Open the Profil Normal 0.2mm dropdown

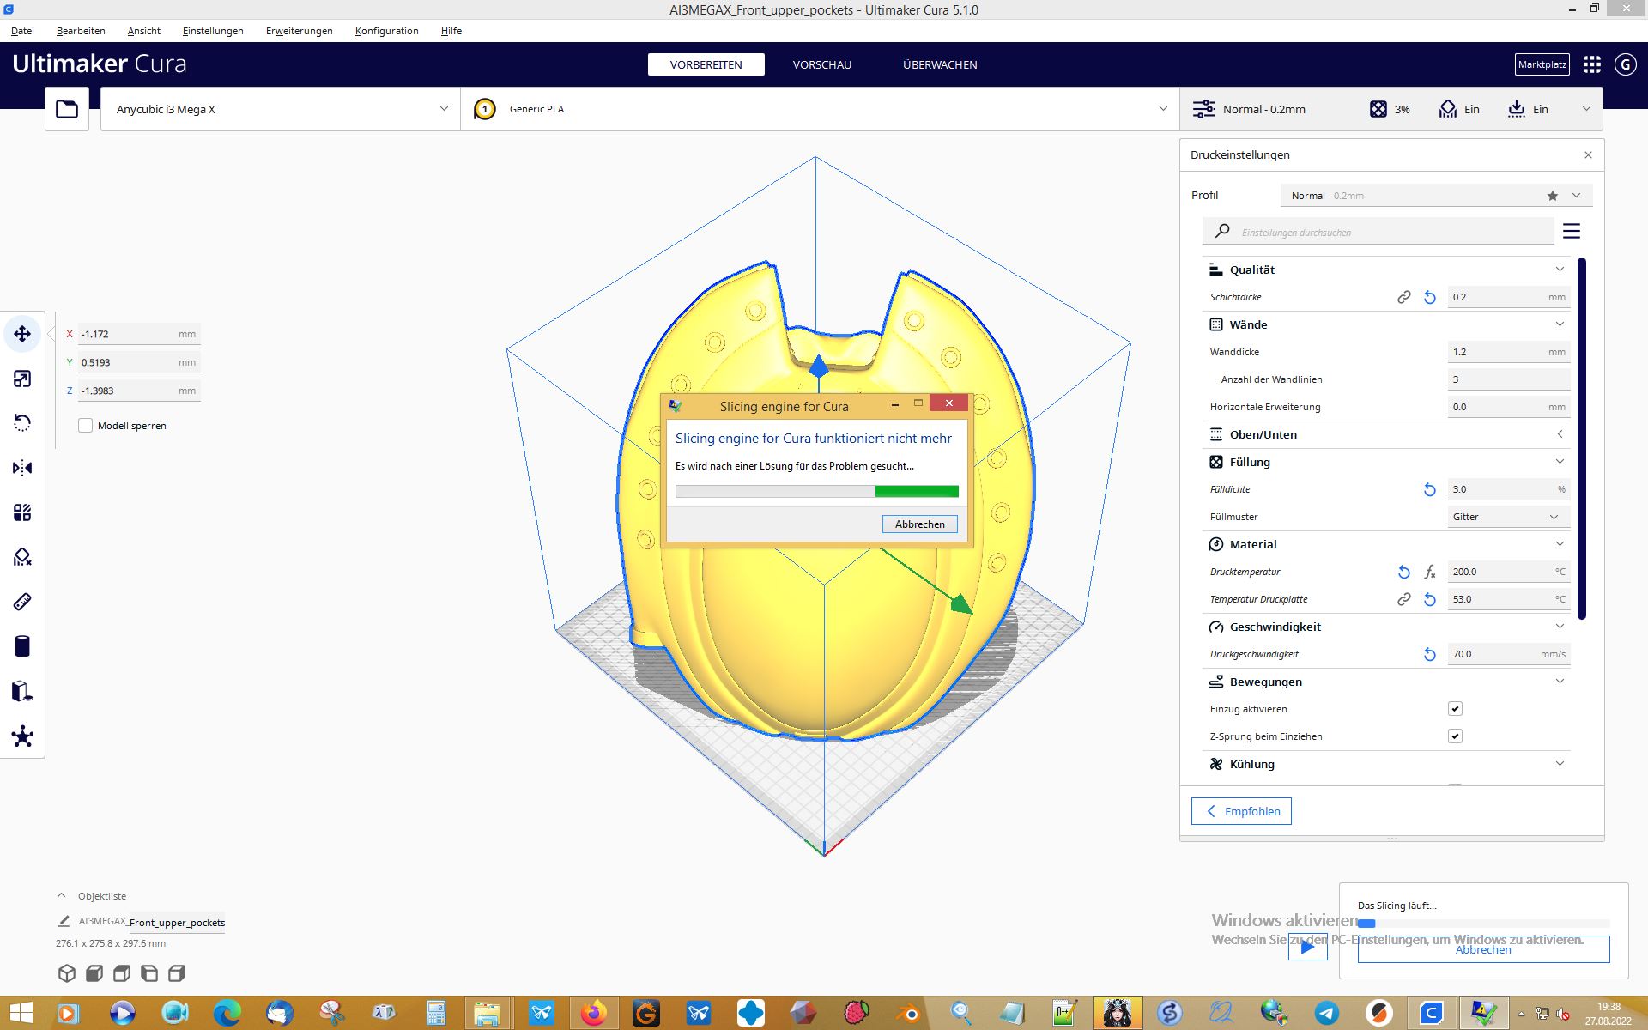(x=1436, y=196)
